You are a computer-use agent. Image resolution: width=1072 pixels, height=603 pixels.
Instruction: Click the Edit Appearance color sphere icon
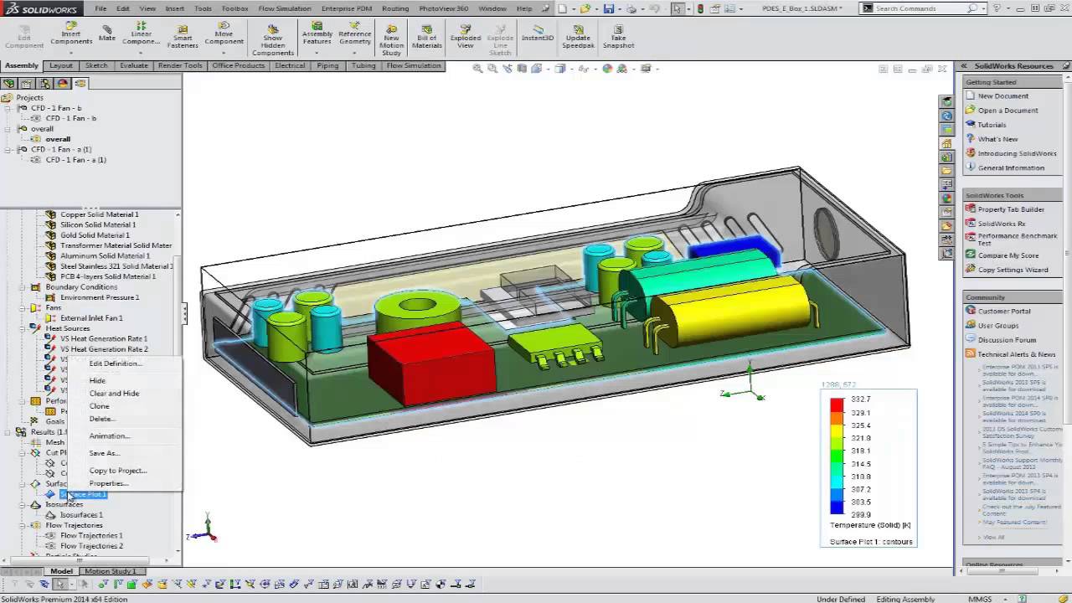tap(608, 69)
